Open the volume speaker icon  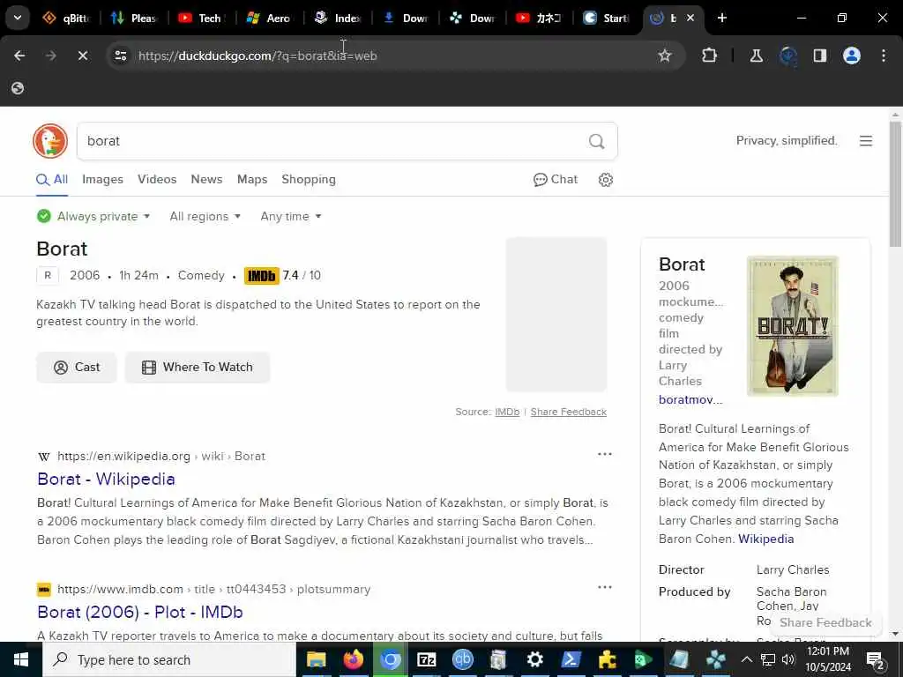pos(787,659)
